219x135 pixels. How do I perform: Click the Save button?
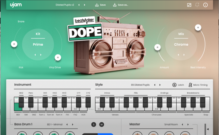click(x=100, y=5)
